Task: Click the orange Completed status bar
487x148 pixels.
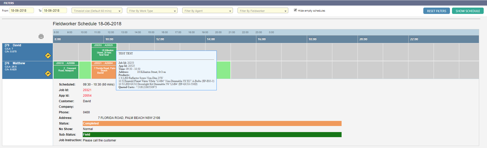Action: (x=212, y=123)
